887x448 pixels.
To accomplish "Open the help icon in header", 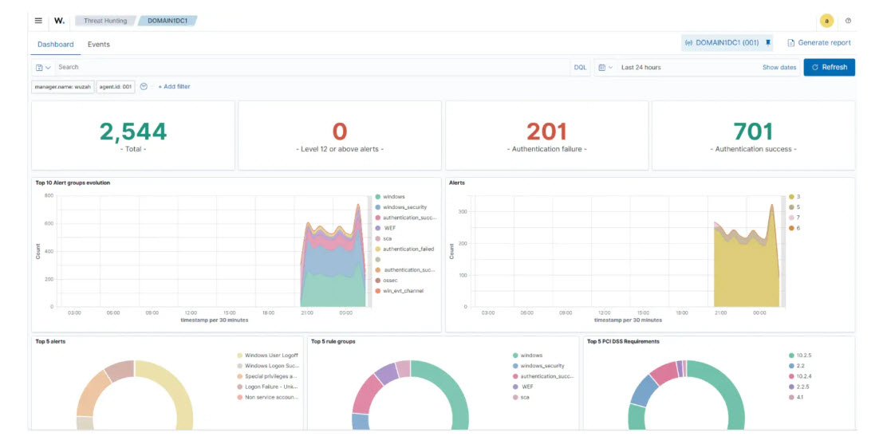I will pos(848,21).
